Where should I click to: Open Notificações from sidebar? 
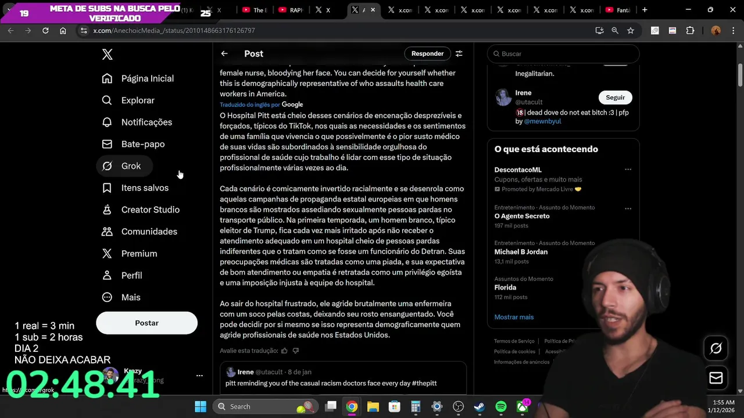pyautogui.click(x=137, y=122)
